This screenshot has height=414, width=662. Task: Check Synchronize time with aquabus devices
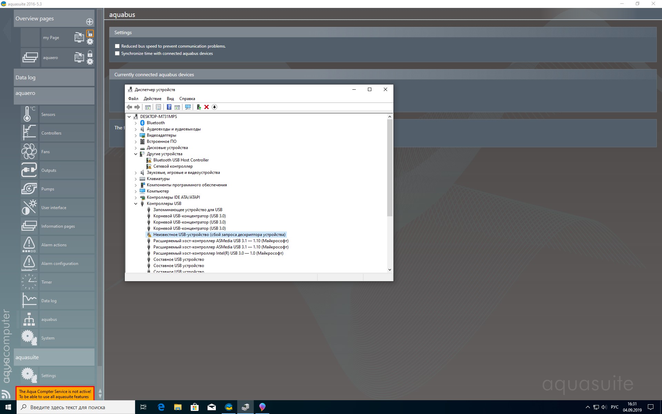tap(117, 53)
